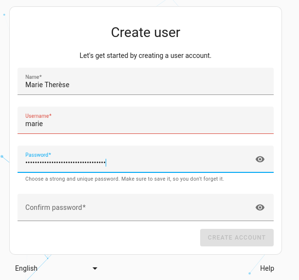Click the 'Create user' heading
This screenshot has width=299, height=280.
[146, 32]
